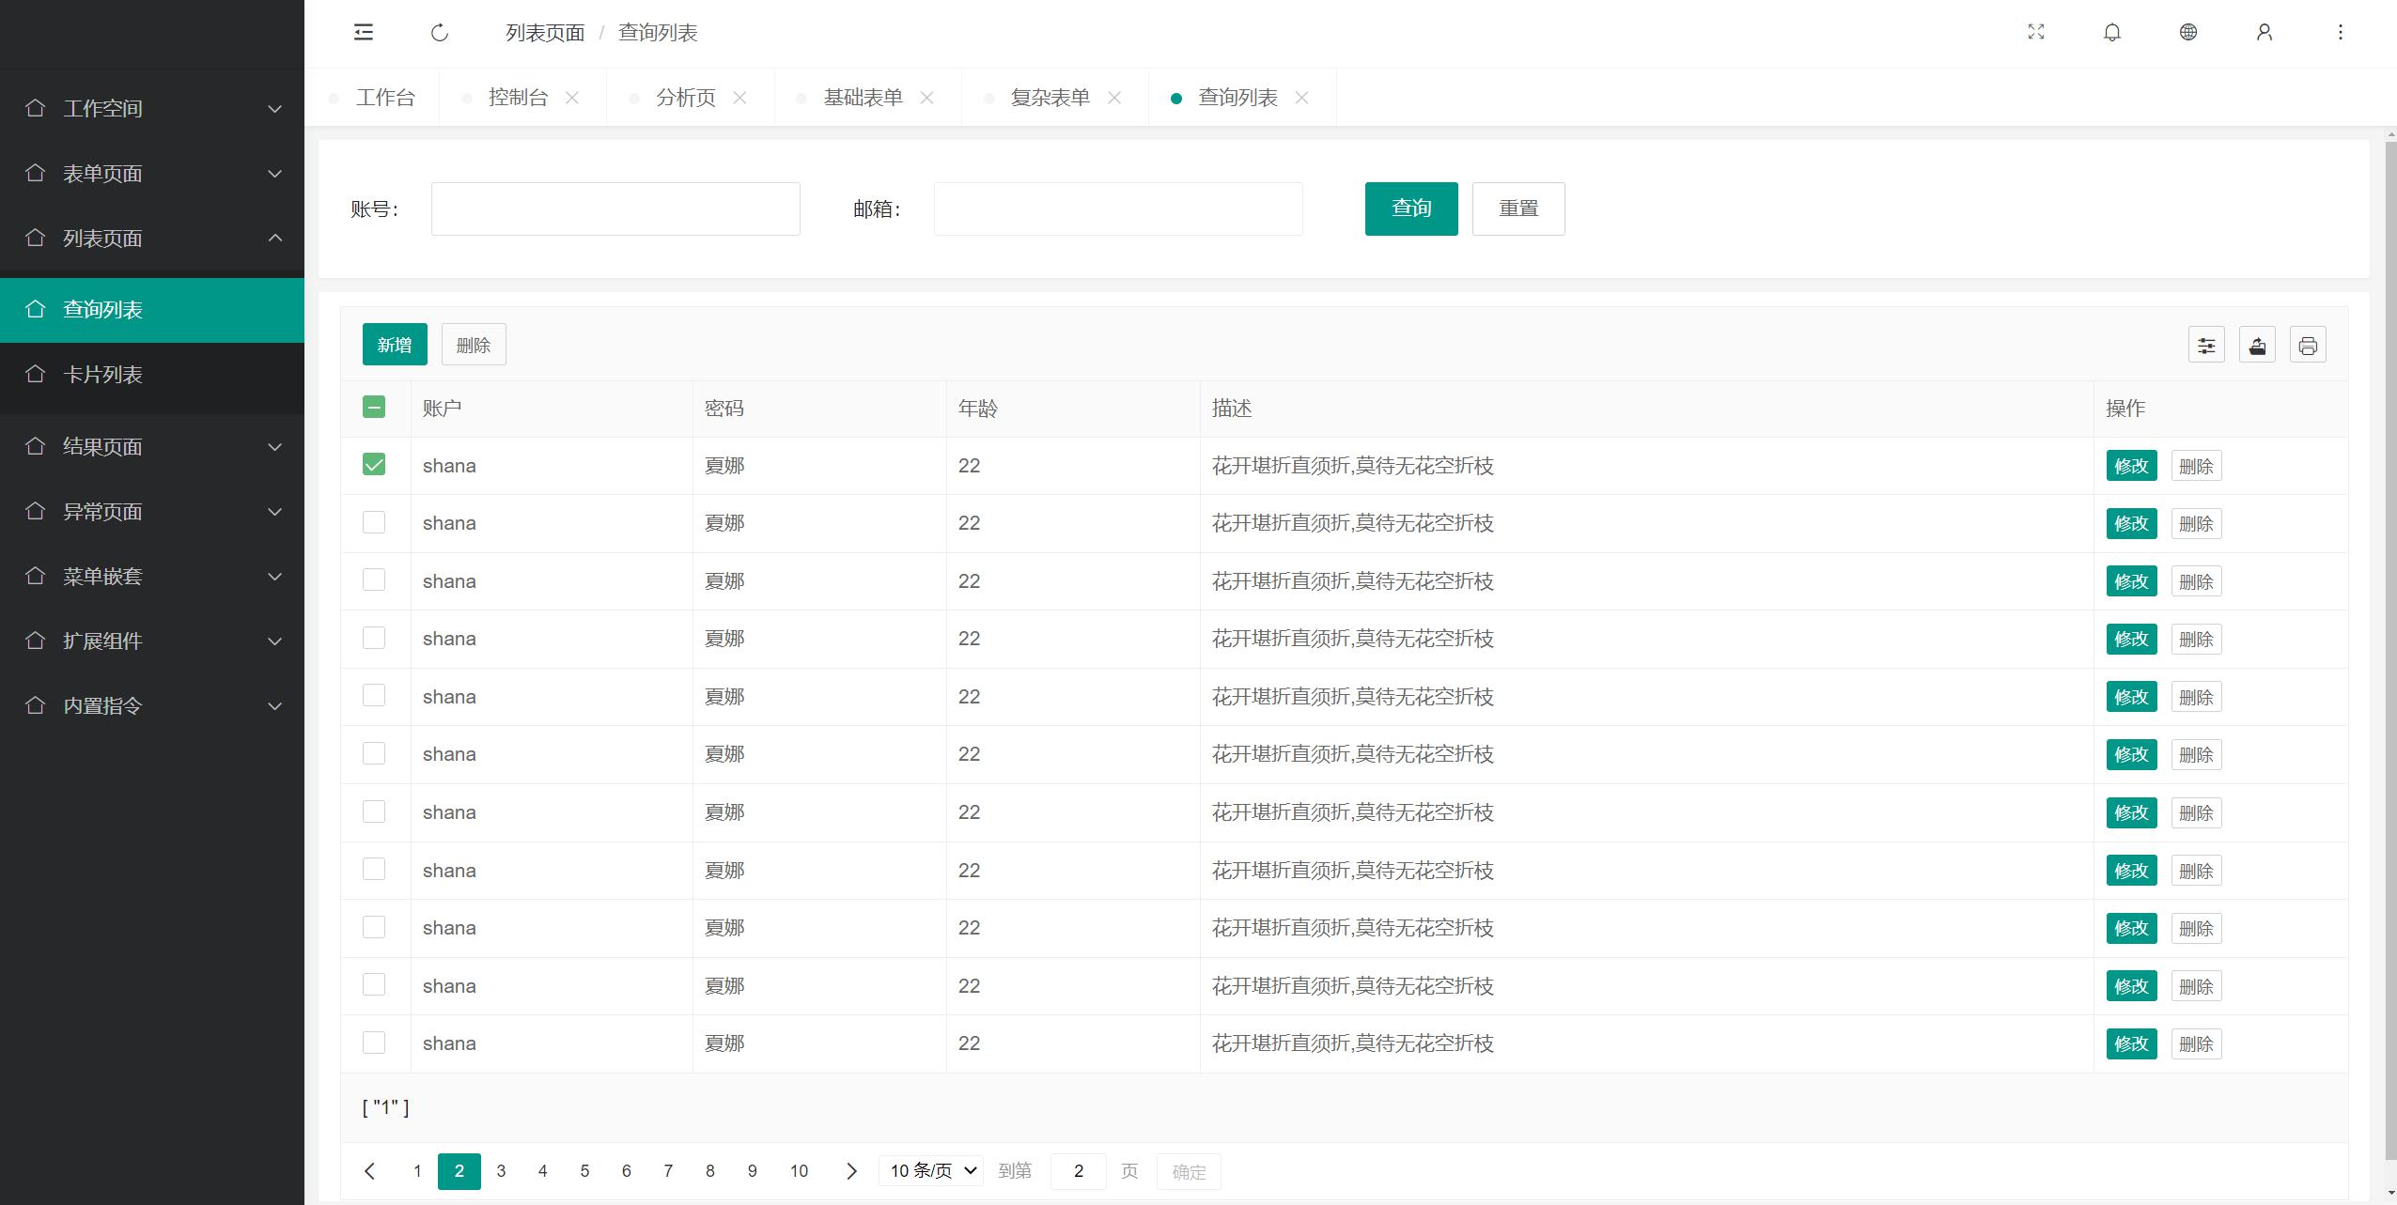
Task: Collapse the sidebar menu toggle icon
Action: click(364, 33)
